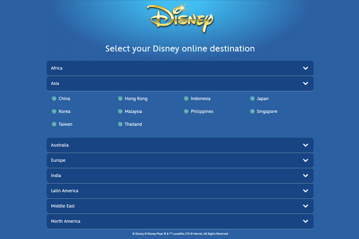
Task: Expand the North America chevron arrow
Action: 305,221
